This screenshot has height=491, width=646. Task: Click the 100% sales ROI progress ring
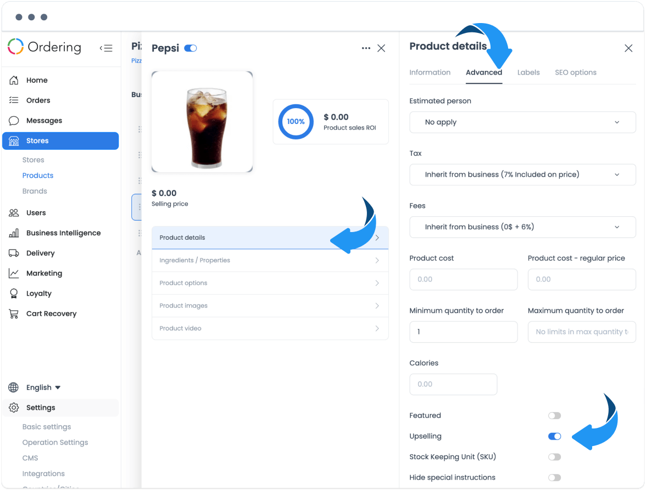coord(296,122)
